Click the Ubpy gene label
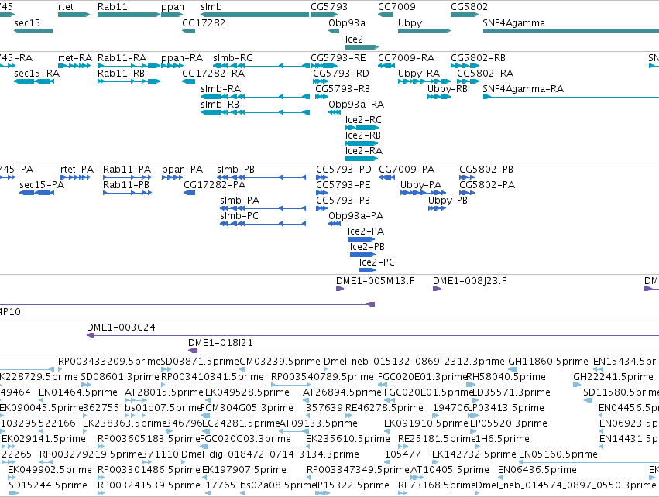 [410, 23]
